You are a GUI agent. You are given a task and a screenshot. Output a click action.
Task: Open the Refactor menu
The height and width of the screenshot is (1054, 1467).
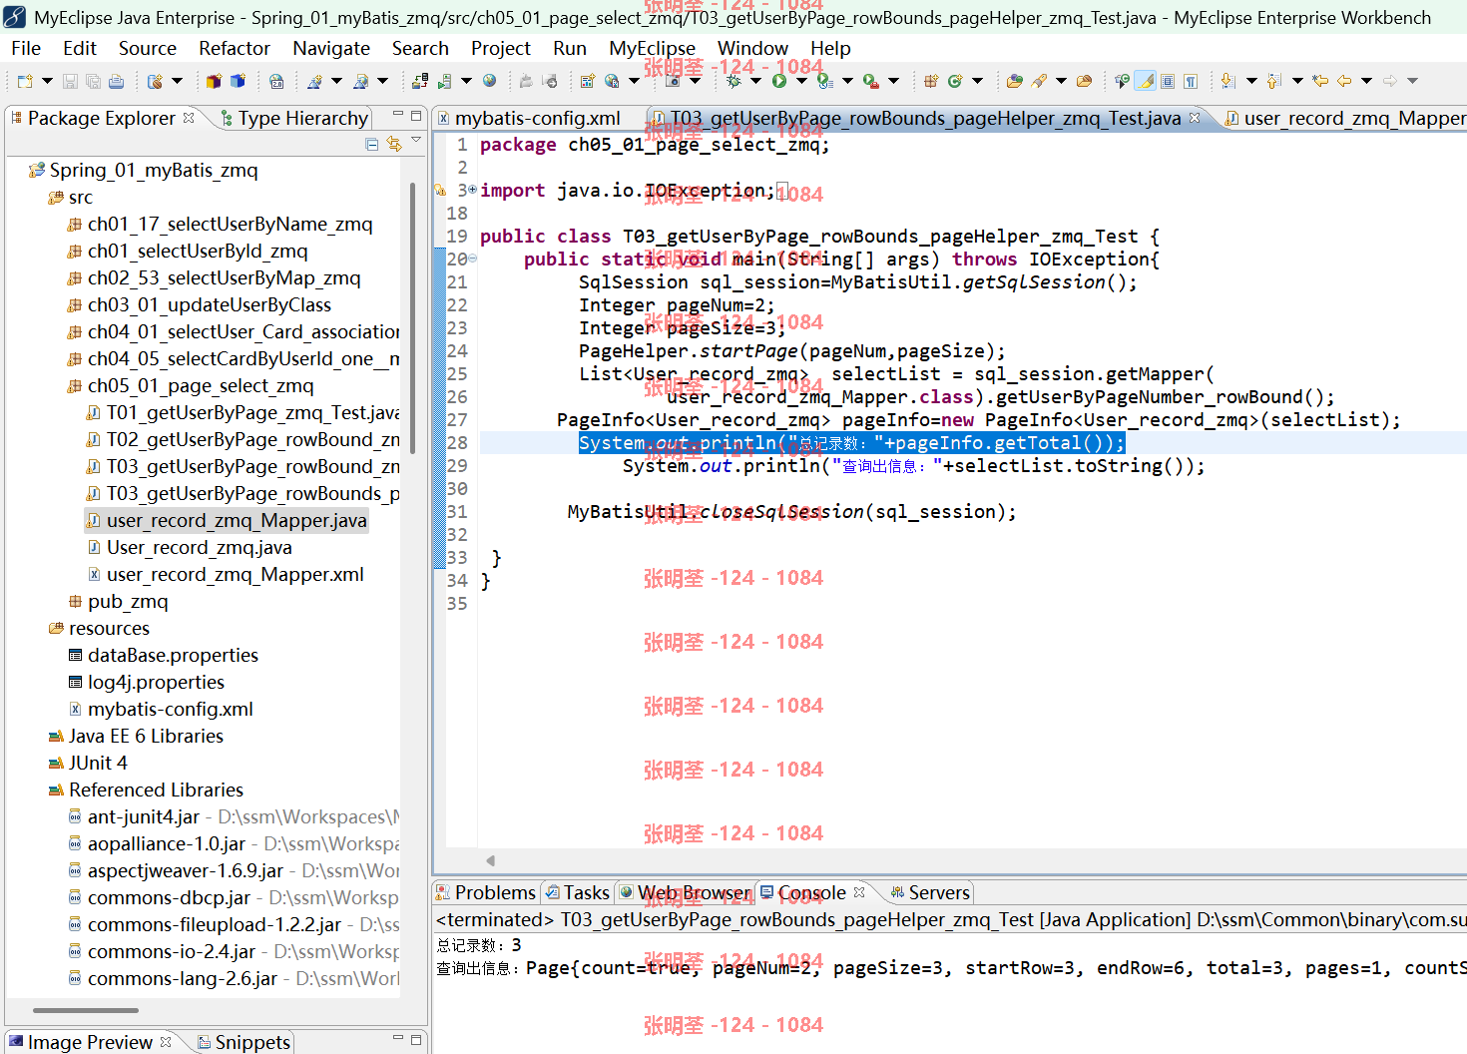(x=235, y=48)
